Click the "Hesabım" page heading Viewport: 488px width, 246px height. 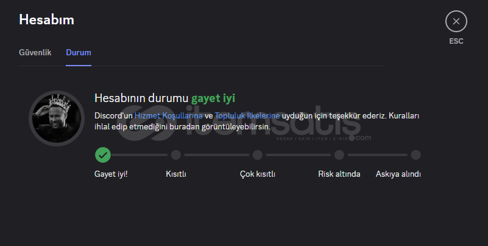47,20
